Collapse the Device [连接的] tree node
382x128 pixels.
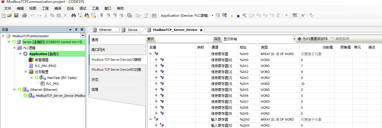[x=9, y=42]
